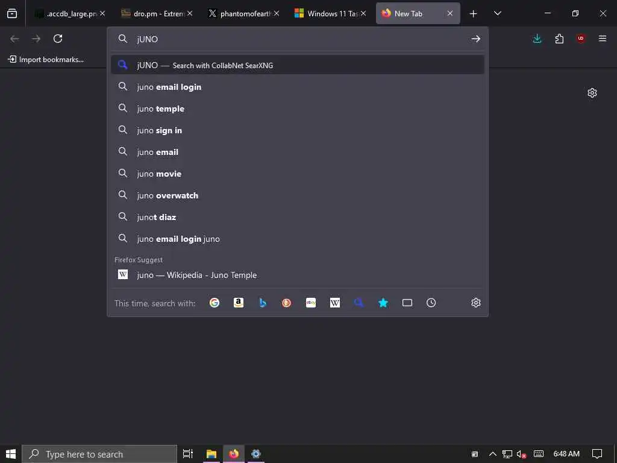Open the Settings gear app on taskbar

(255, 454)
